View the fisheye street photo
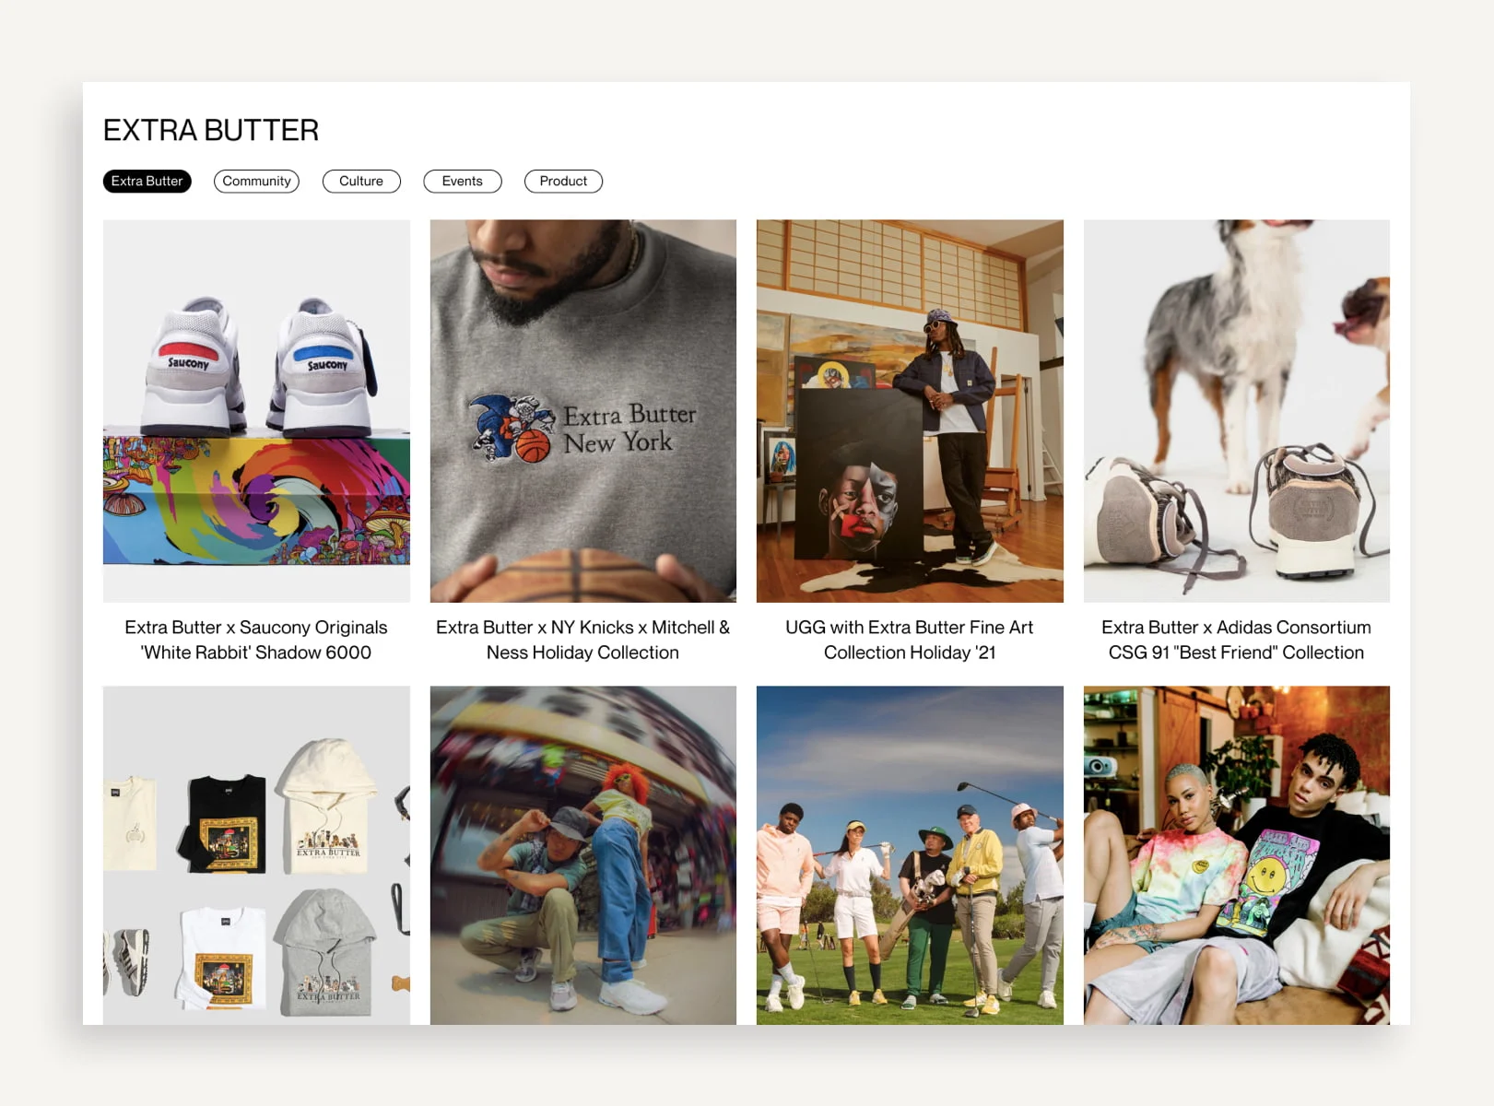Image resolution: width=1494 pixels, height=1106 pixels. (x=583, y=855)
